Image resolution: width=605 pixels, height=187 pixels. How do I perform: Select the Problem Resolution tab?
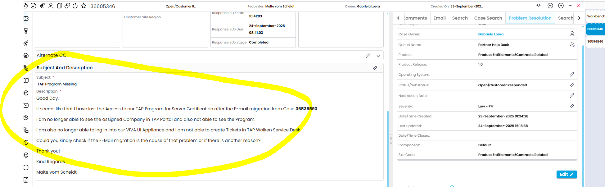coord(530,18)
